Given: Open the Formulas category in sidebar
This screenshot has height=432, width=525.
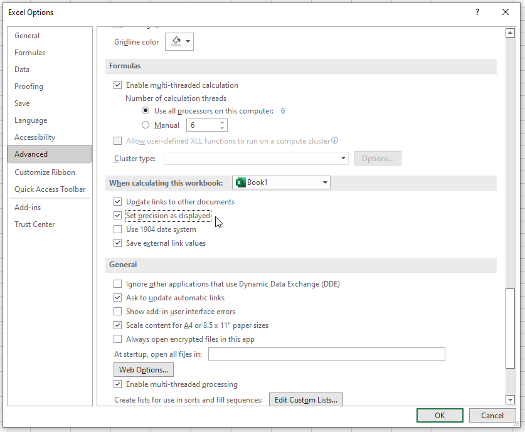Looking at the screenshot, I should point(50,53).
